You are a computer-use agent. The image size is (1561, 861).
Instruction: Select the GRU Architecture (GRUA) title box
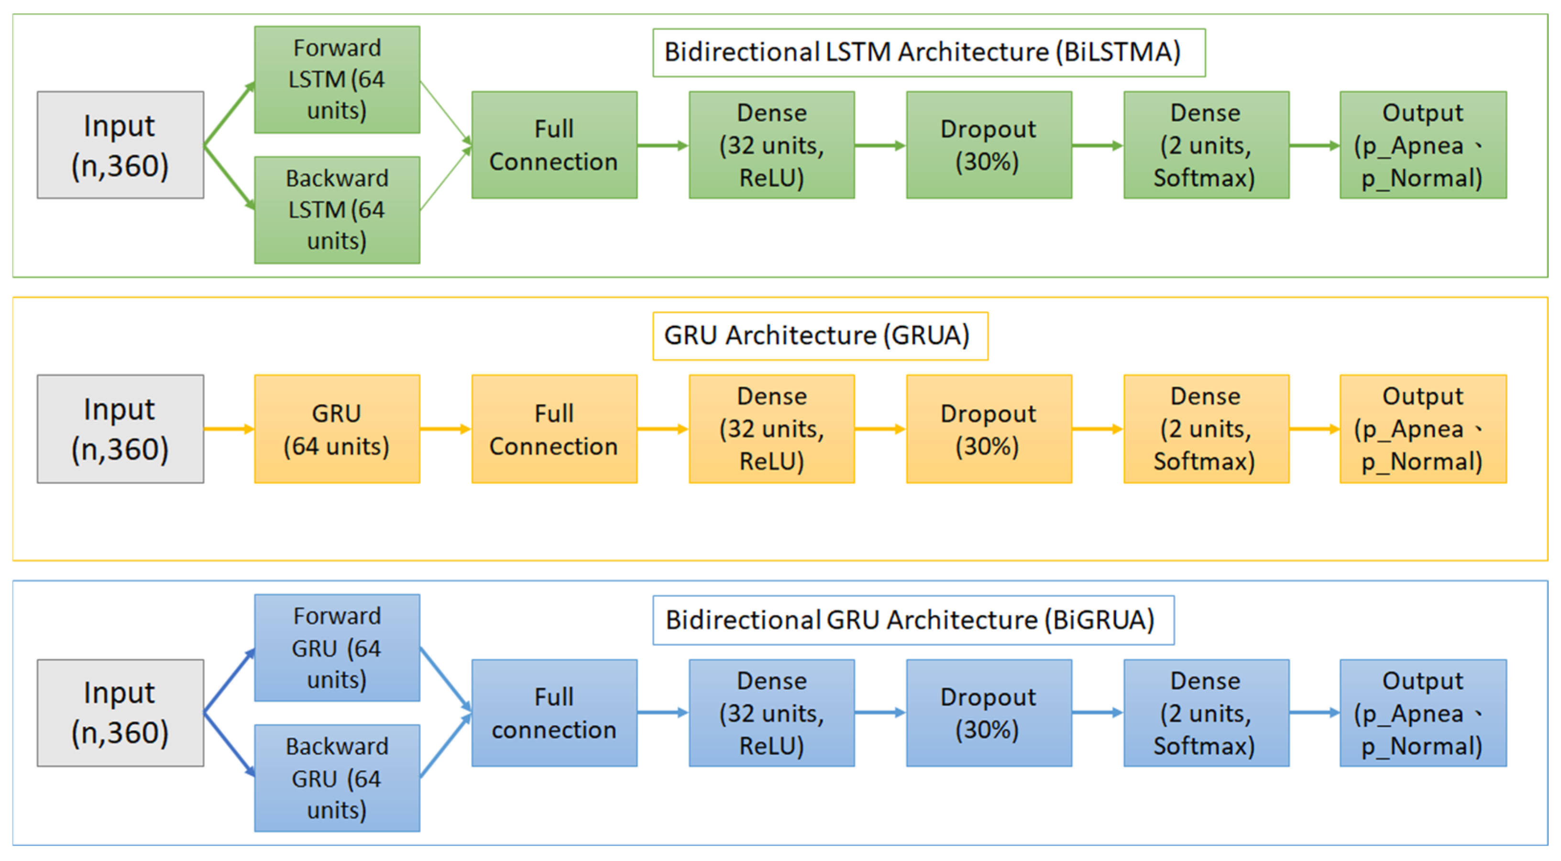(x=819, y=336)
